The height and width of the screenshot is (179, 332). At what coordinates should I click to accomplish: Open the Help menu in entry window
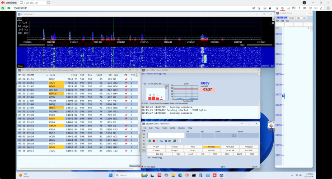(x=190, y=128)
